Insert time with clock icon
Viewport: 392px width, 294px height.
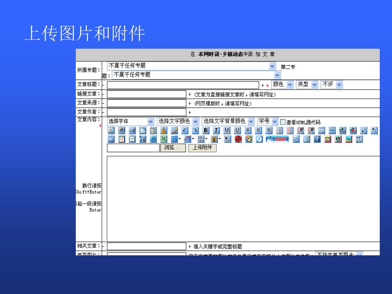point(132,139)
